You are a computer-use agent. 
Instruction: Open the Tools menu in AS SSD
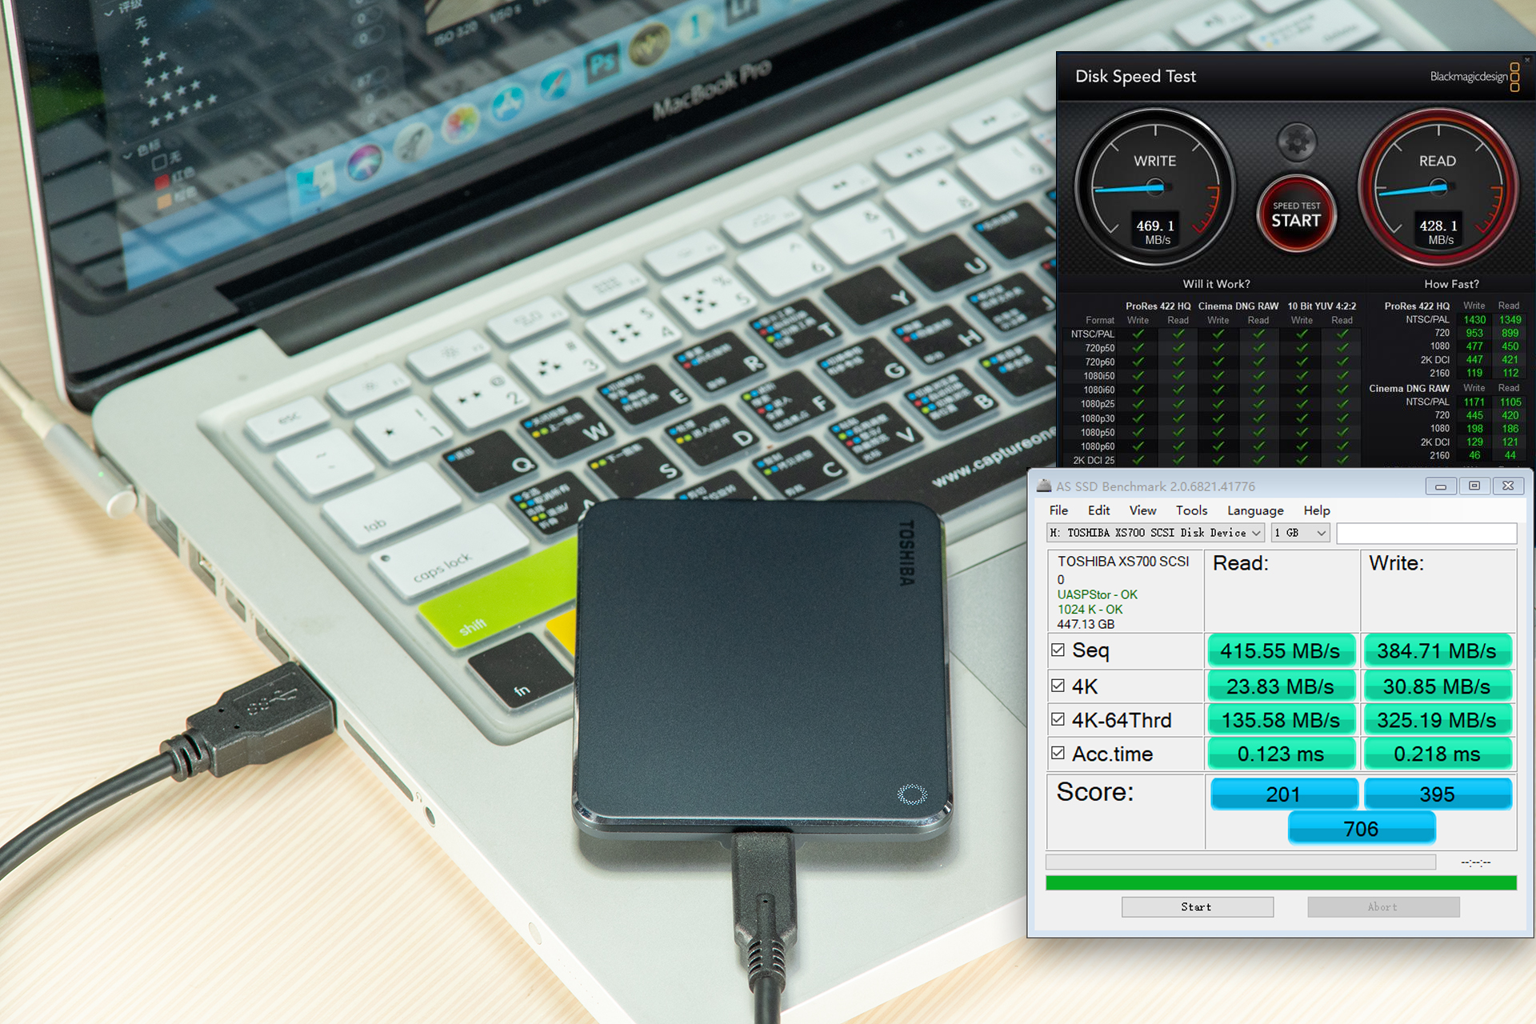pyautogui.click(x=1191, y=510)
